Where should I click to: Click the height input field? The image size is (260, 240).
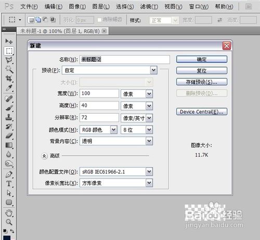point(99,105)
